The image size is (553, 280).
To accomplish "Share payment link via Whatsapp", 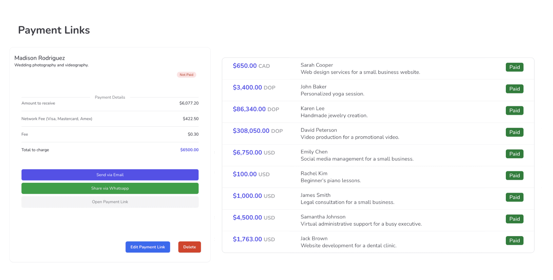I will pyautogui.click(x=110, y=188).
